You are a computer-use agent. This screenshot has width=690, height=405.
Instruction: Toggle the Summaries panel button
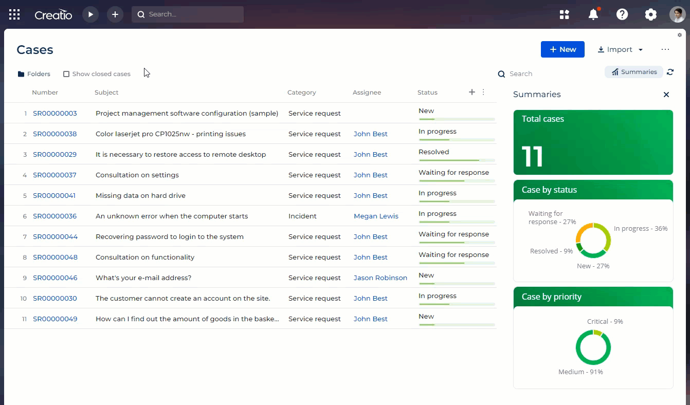634,72
